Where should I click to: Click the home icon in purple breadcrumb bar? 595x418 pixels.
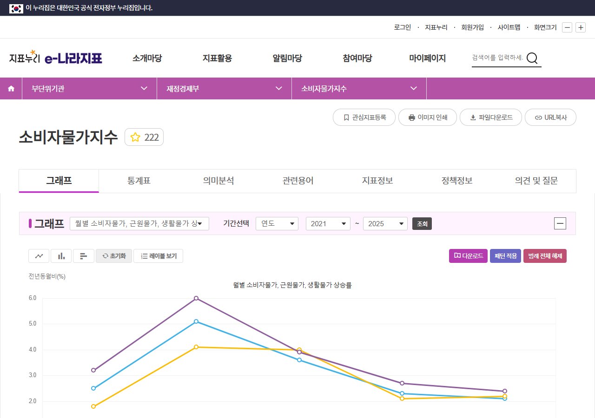click(x=11, y=89)
